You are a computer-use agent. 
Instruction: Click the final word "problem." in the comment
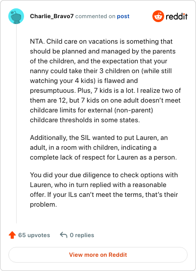(43, 204)
